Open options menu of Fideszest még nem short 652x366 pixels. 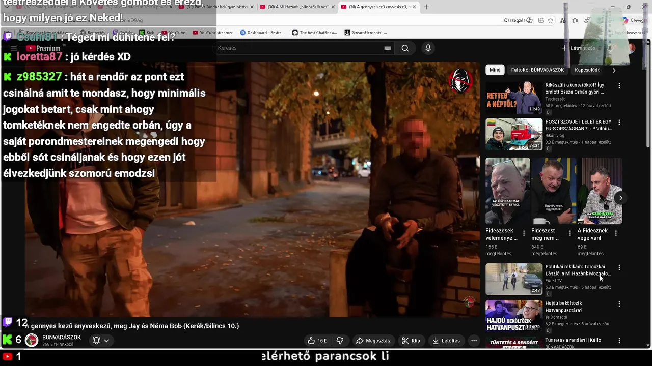(570, 233)
